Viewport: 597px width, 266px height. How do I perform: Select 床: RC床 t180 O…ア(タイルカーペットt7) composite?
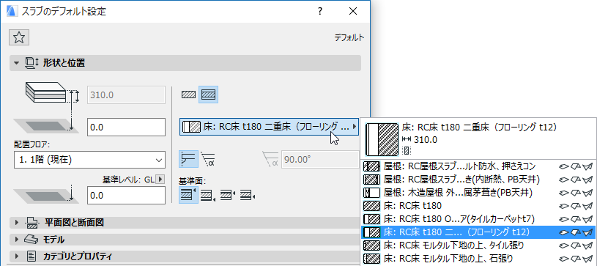pos(478,219)
